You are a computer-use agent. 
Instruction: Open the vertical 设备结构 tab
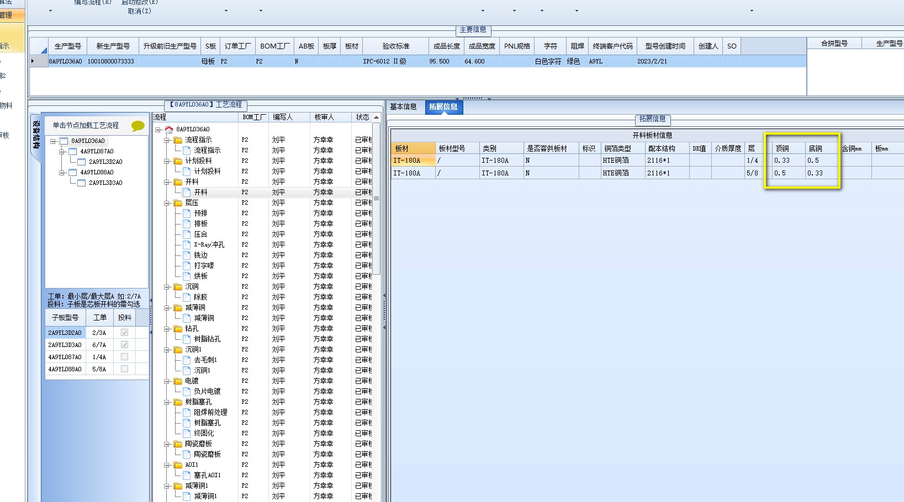[36, 135]
